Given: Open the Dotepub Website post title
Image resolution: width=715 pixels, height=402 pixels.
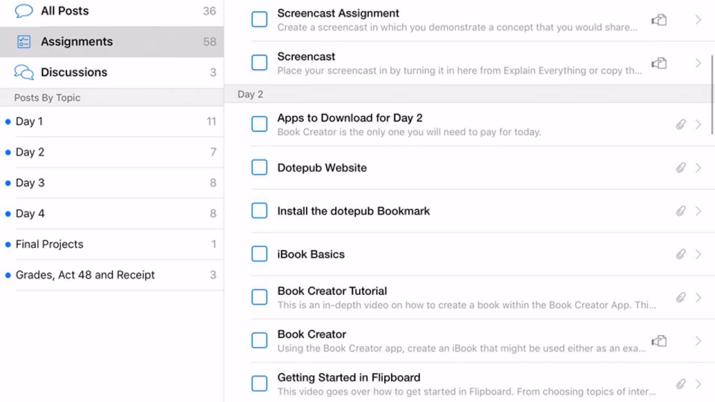Looking at the screenshot, I should pos(322,167).
